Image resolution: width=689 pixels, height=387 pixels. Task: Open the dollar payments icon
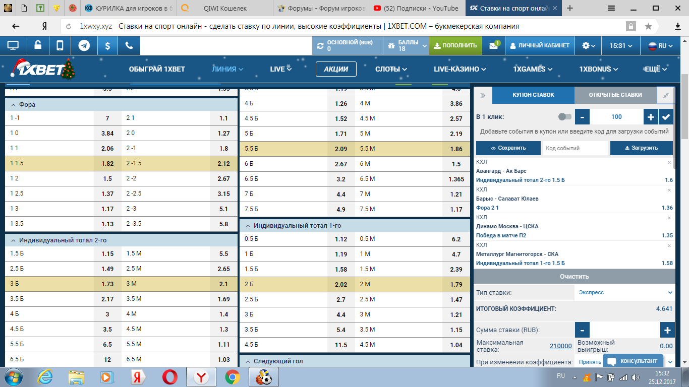pyautogui.click(x=107, y=45)
